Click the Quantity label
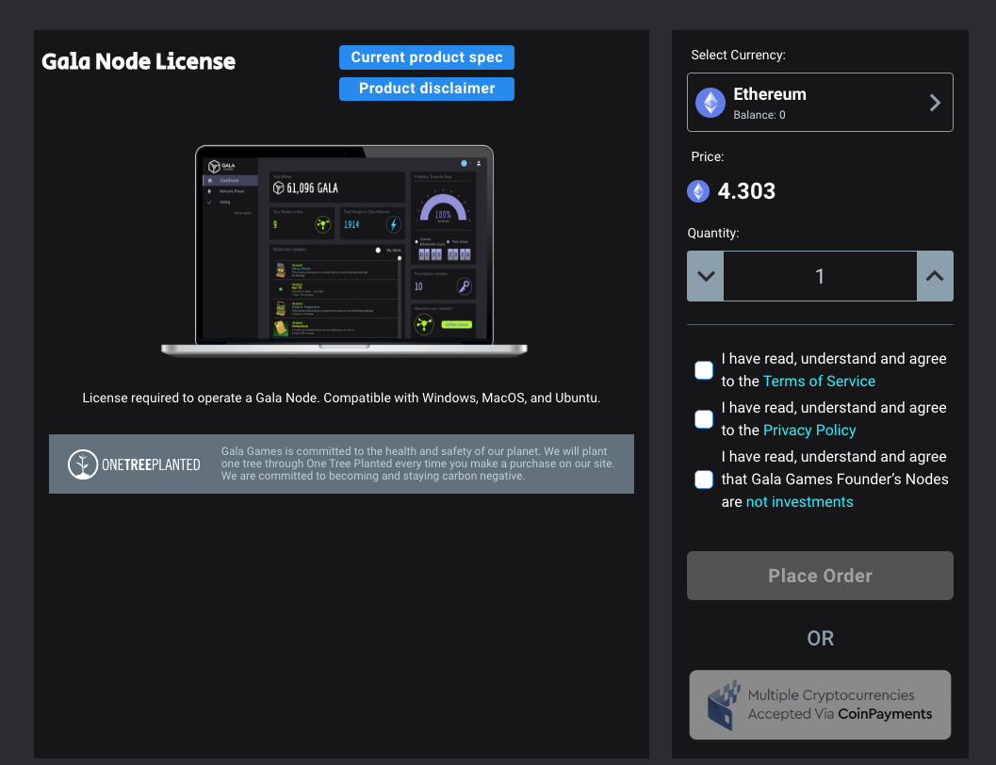Viewport: 996px width, 765px height. click(712, 233)
